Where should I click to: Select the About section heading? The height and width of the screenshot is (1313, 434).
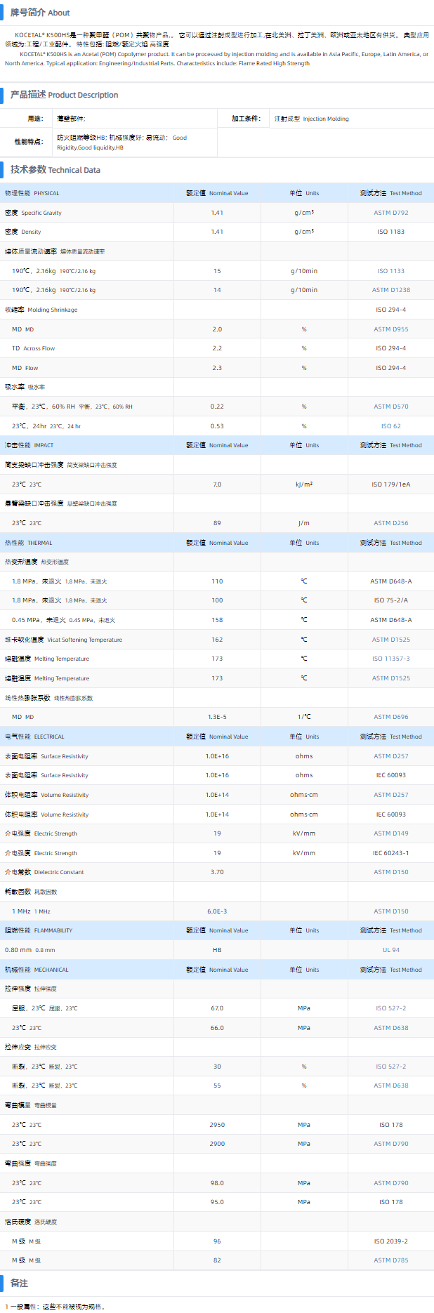[x=40, y=13]
